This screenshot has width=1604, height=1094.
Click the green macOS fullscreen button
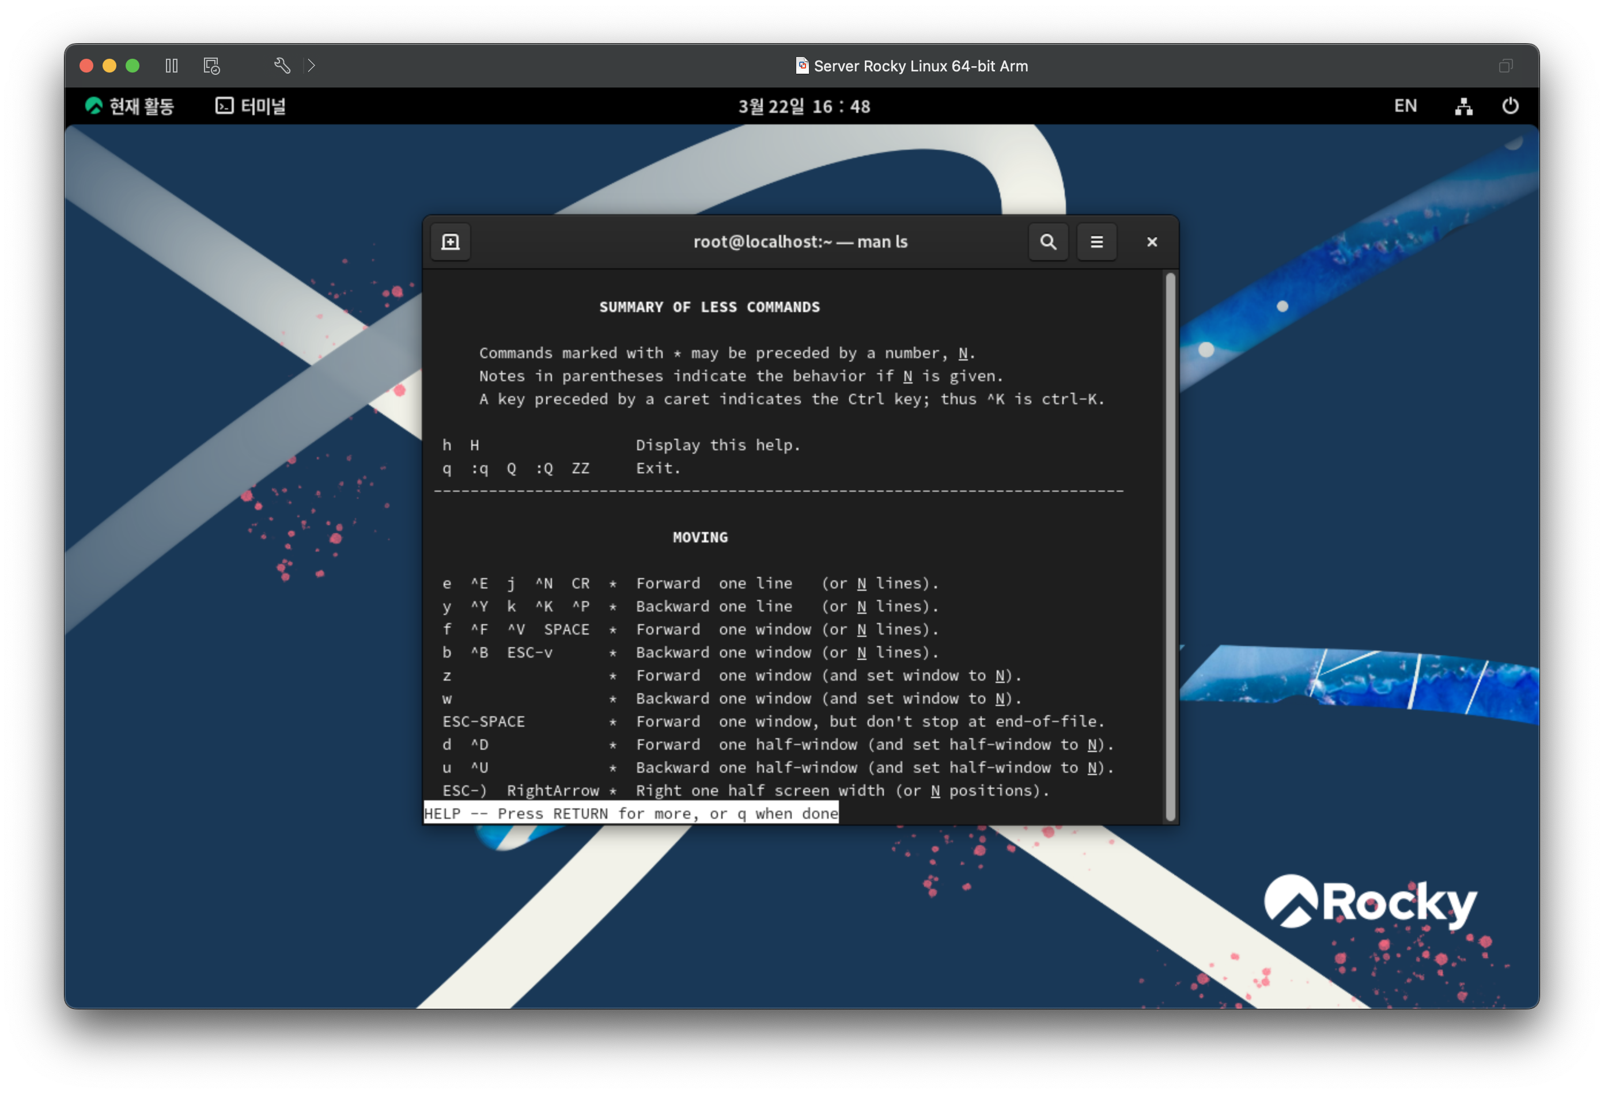coord(133,66)
